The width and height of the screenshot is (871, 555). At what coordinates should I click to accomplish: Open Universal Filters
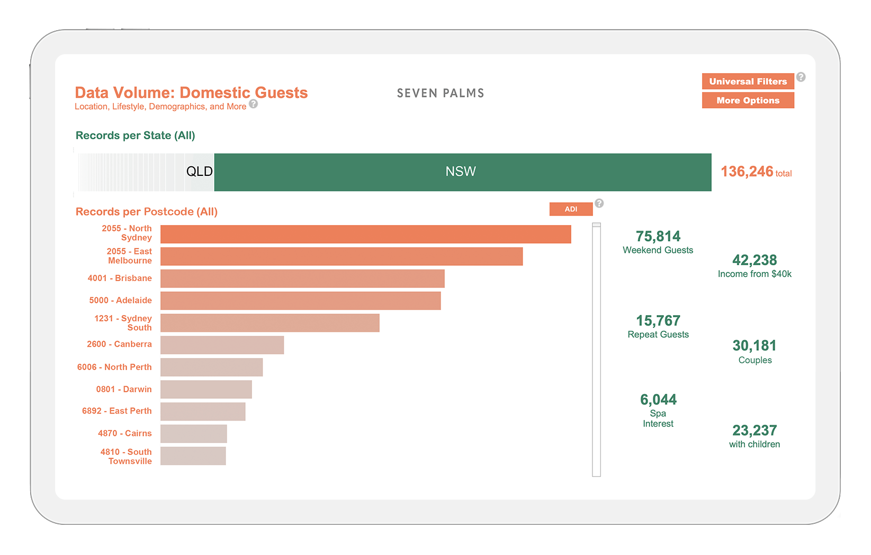(748, 82)
